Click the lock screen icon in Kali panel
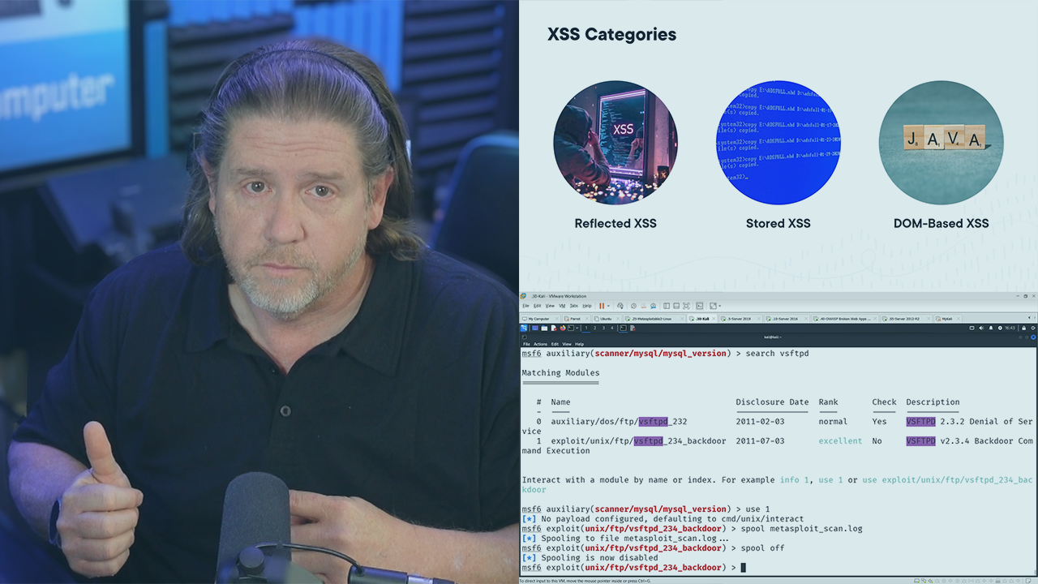 pyautogui.click(x=1023, y=328)
